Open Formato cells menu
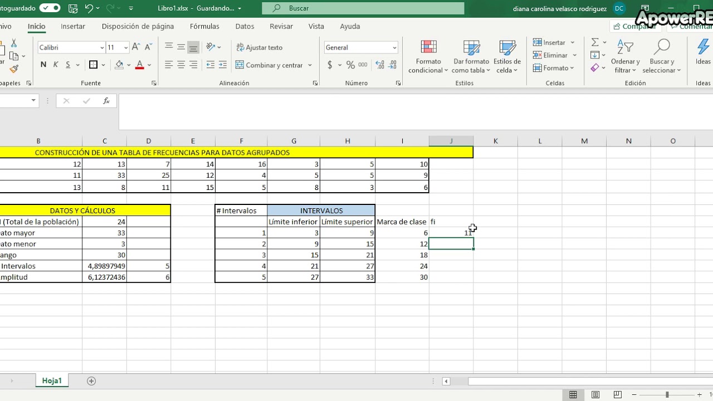The image size is (713, 401). click(554, 68)
